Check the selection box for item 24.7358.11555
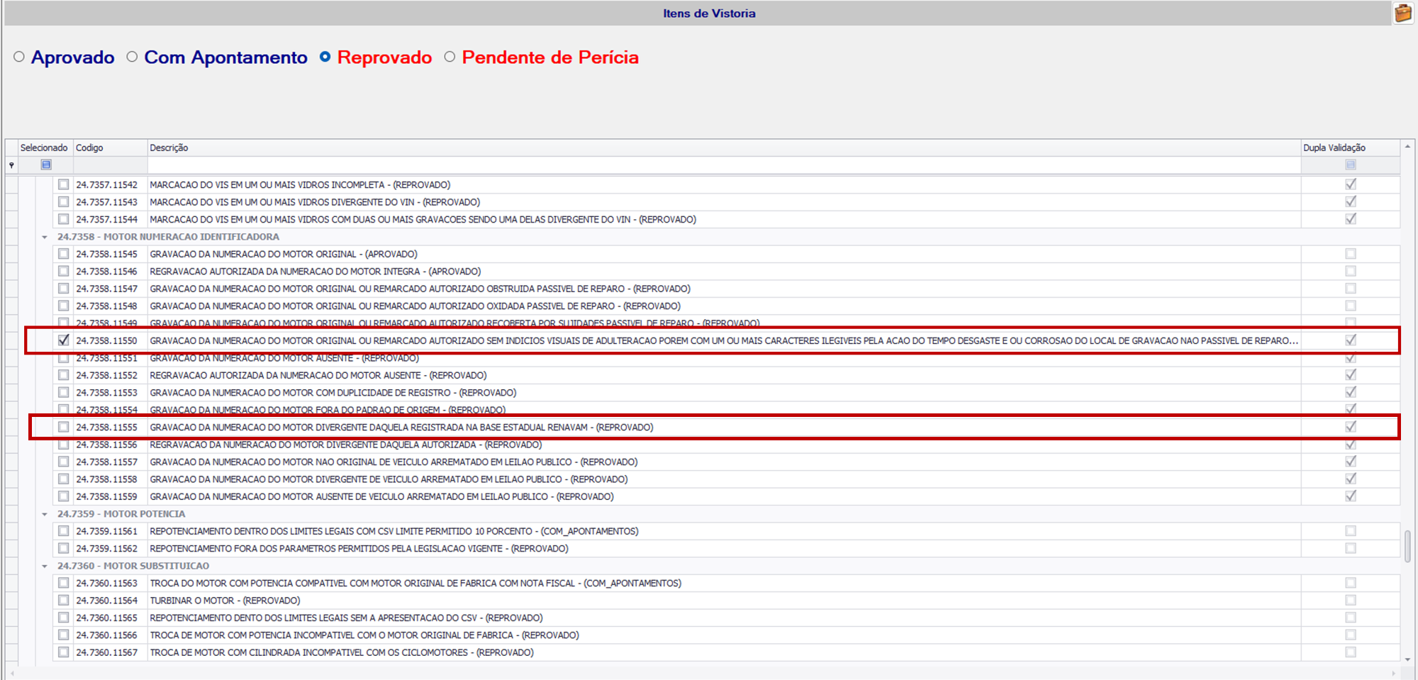The image size is (1418, 680). pos(64,427)
